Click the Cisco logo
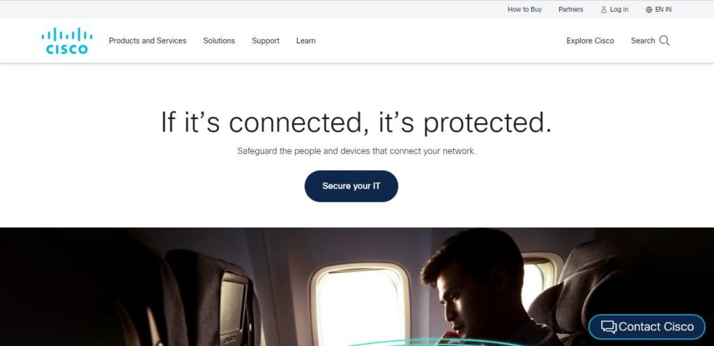Screen dimensions: 714x346 (x=67, y=41)
